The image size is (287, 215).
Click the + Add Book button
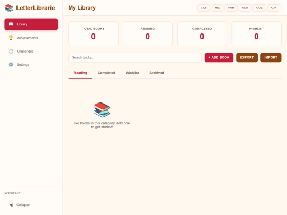pyautogui.click(x=219, y=57)
